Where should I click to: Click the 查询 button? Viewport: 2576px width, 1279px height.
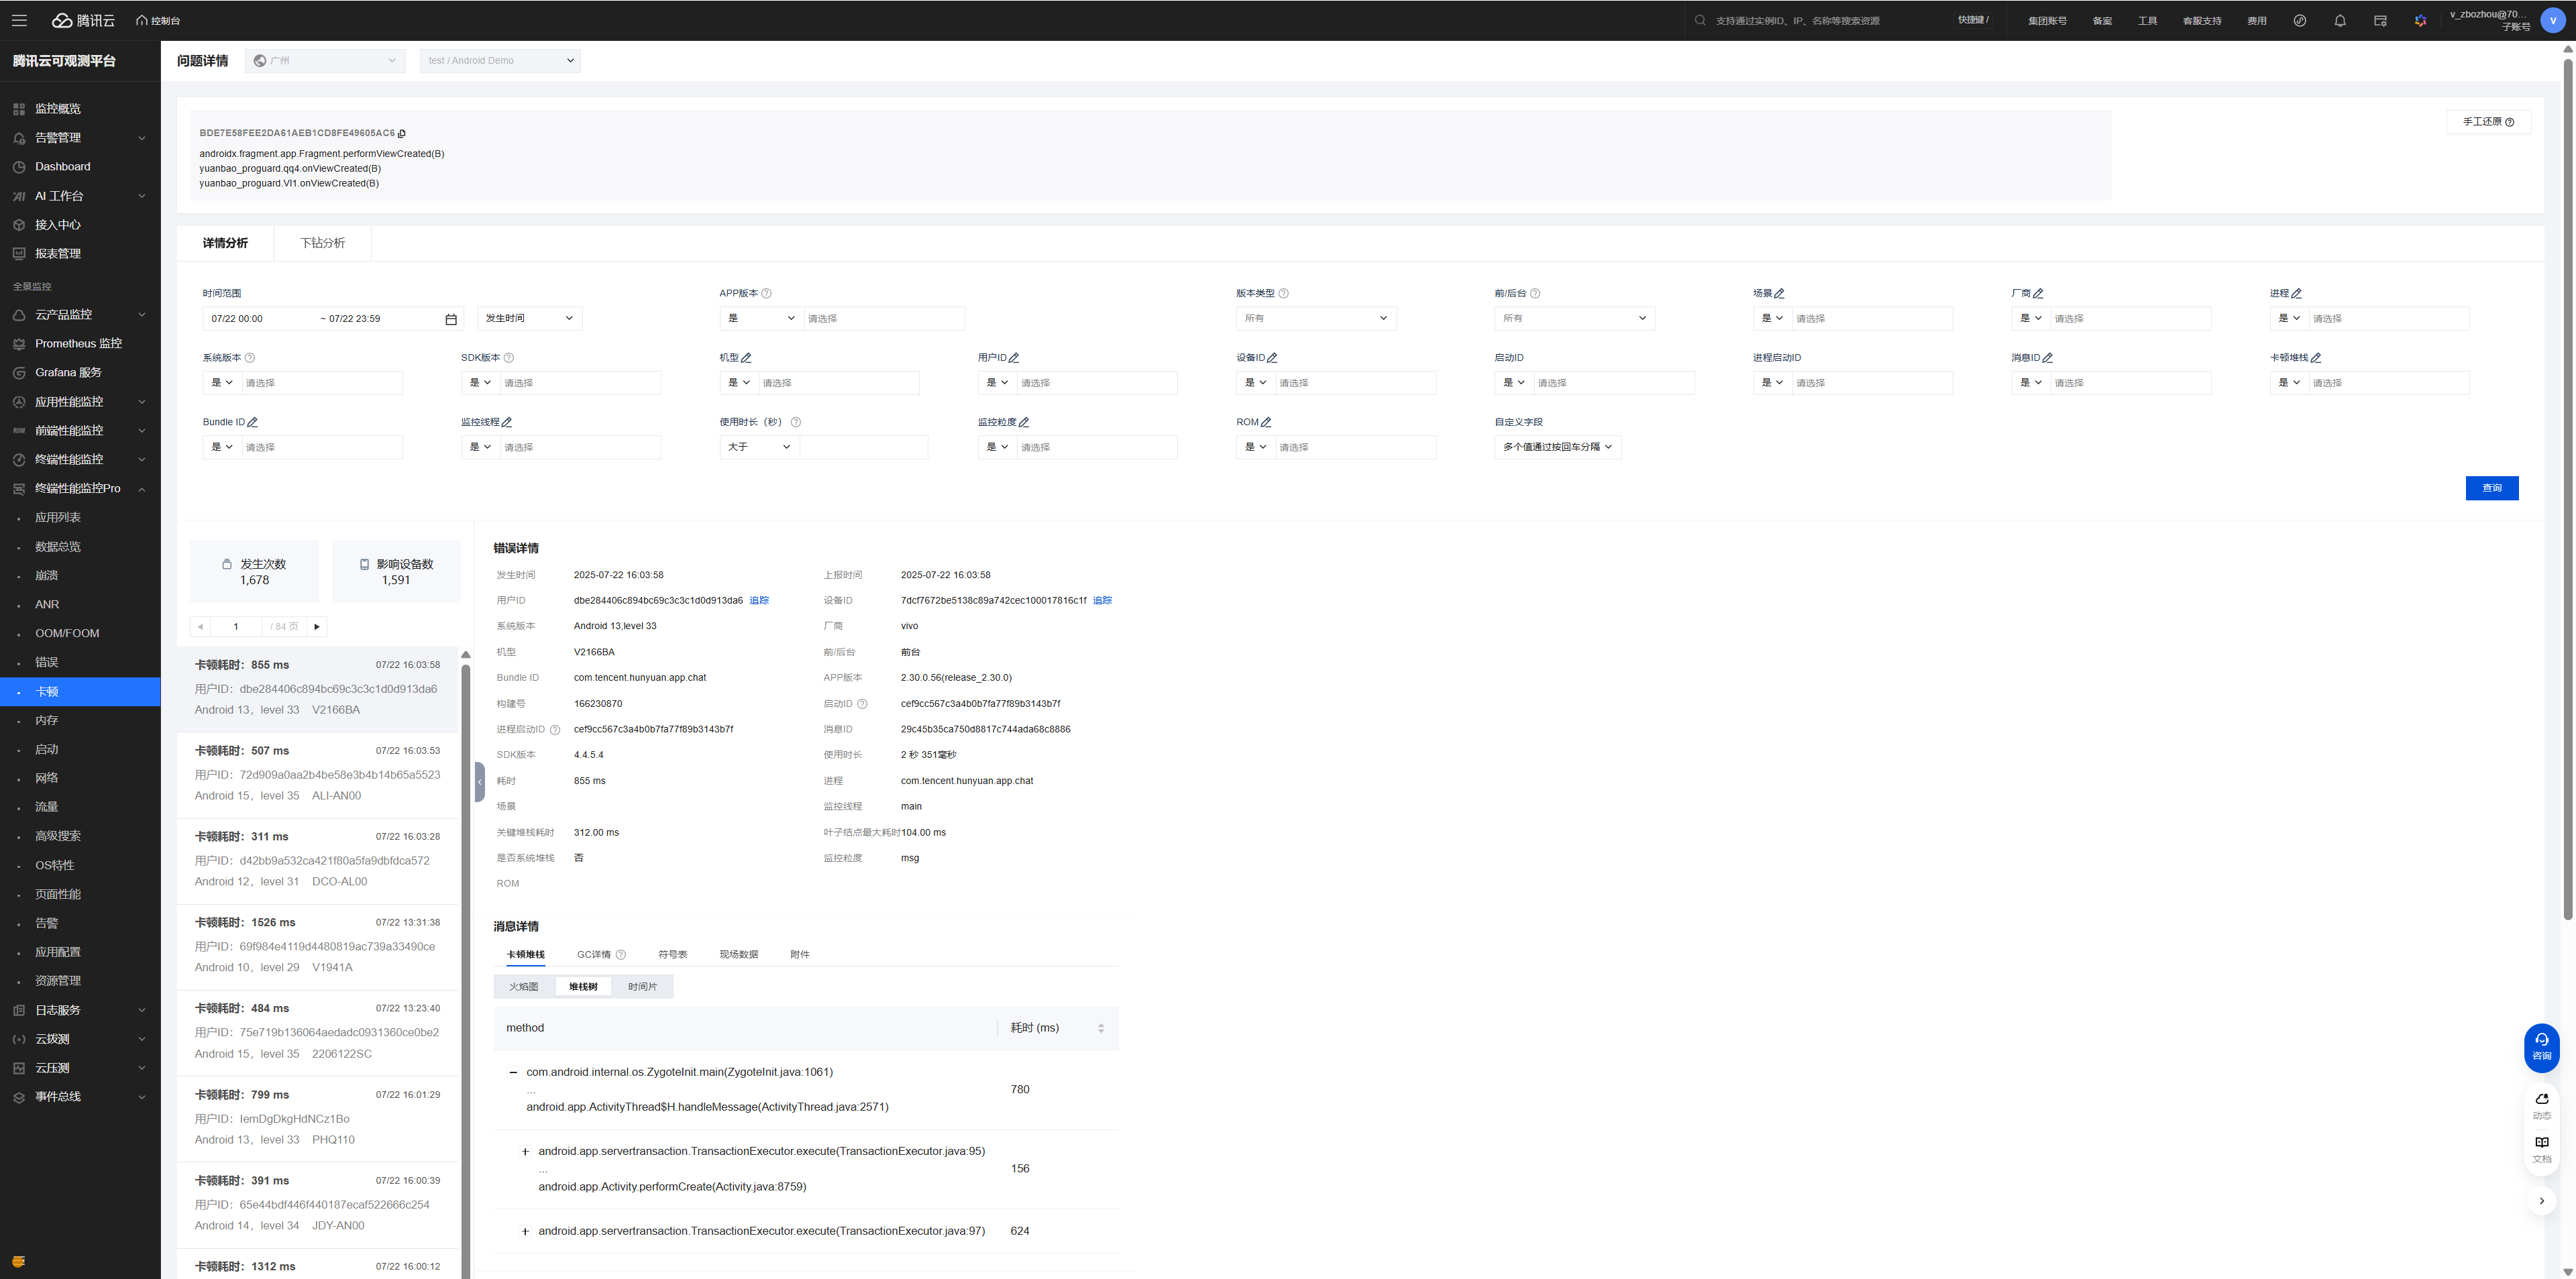tap(2491, 488)
